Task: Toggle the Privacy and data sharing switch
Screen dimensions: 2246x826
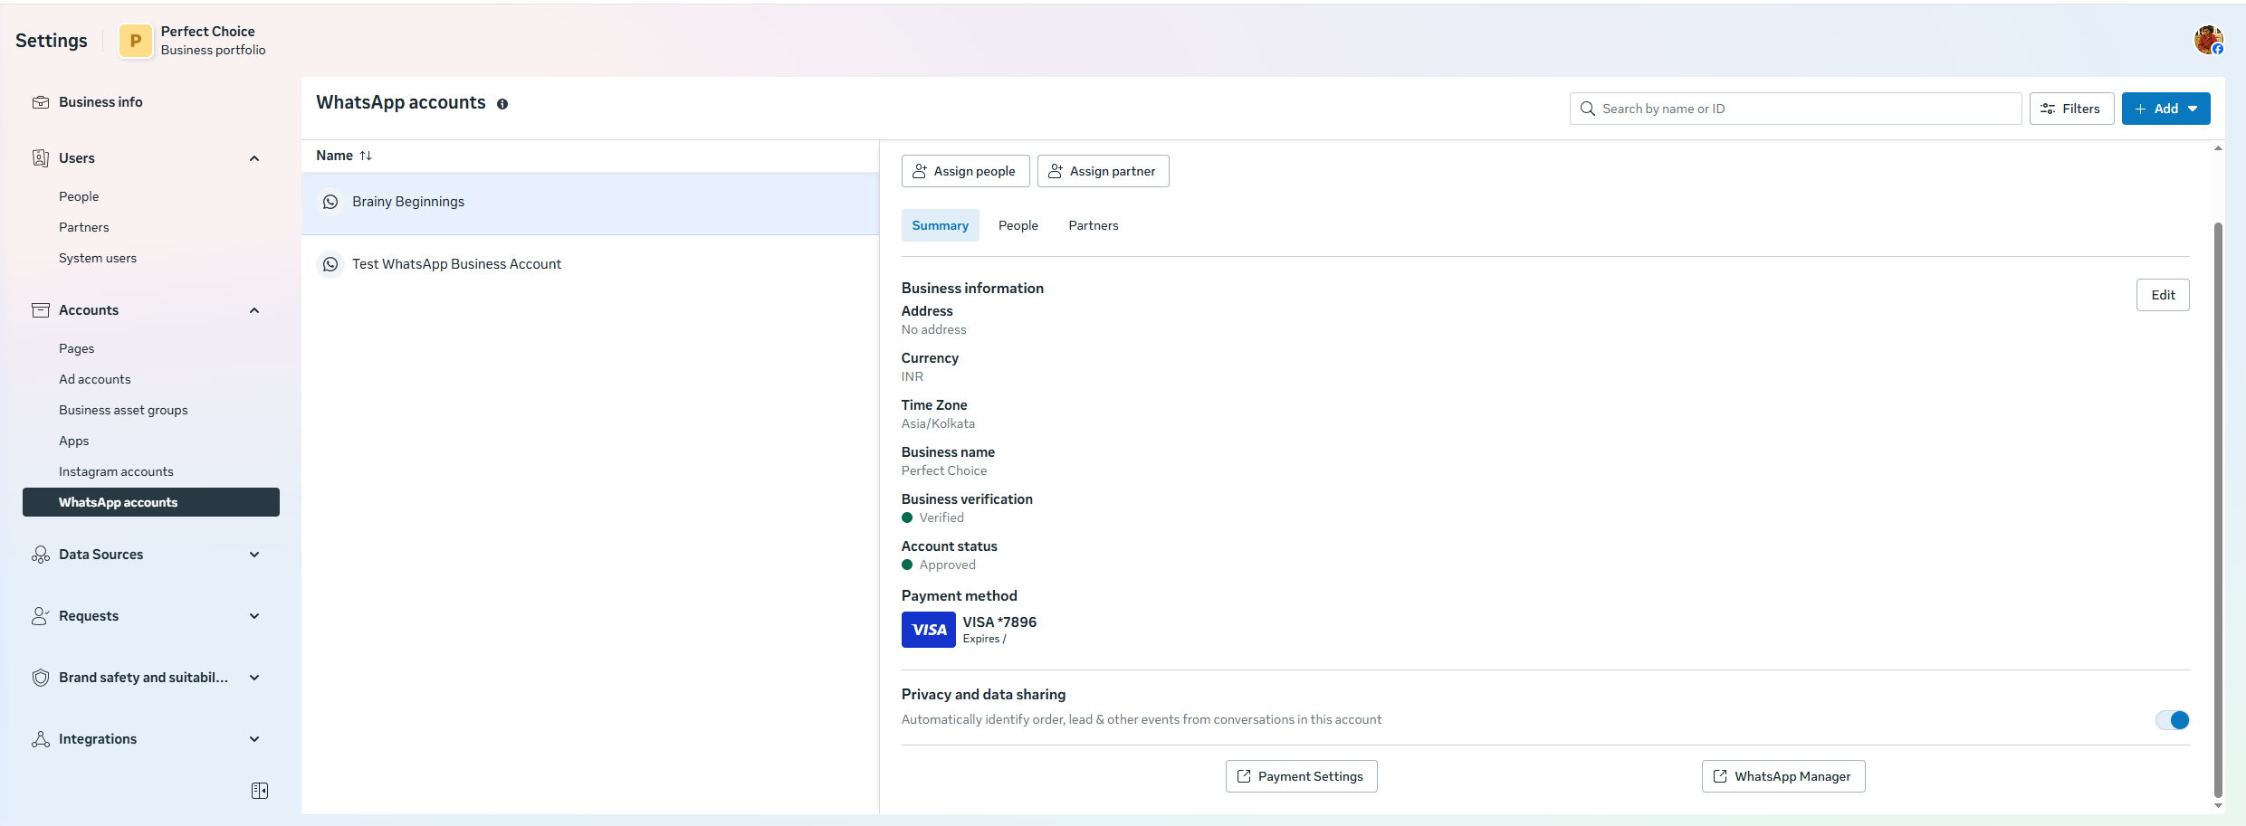Action: (x=2172, y=720)
